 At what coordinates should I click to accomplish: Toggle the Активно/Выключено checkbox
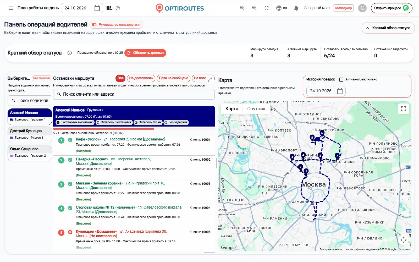[341, 79]
